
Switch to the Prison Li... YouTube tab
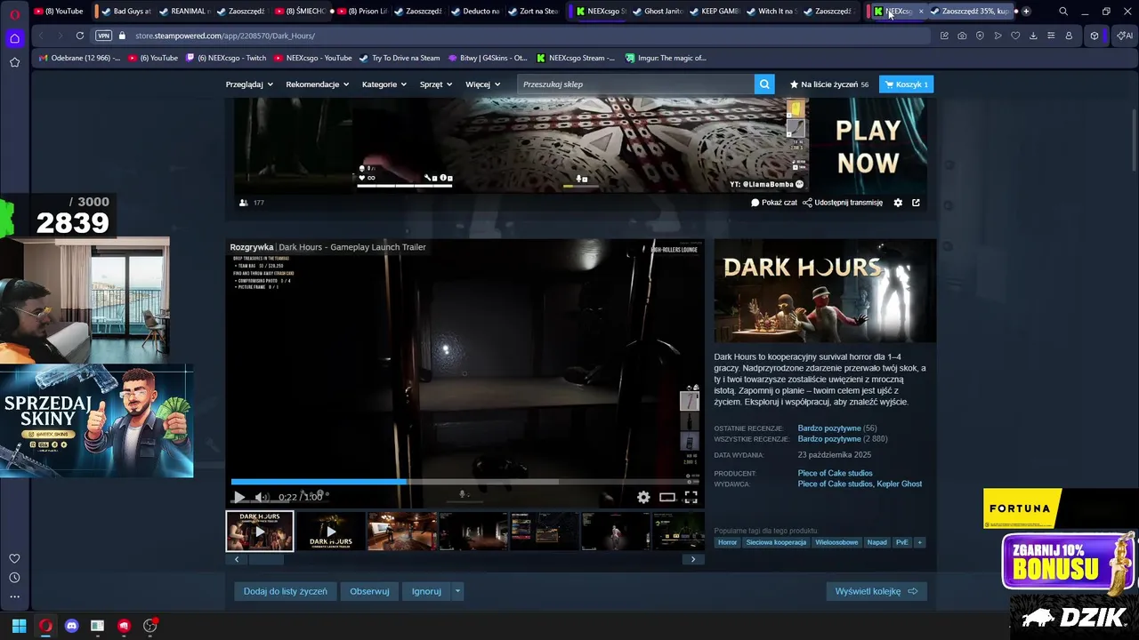point(362,12)
